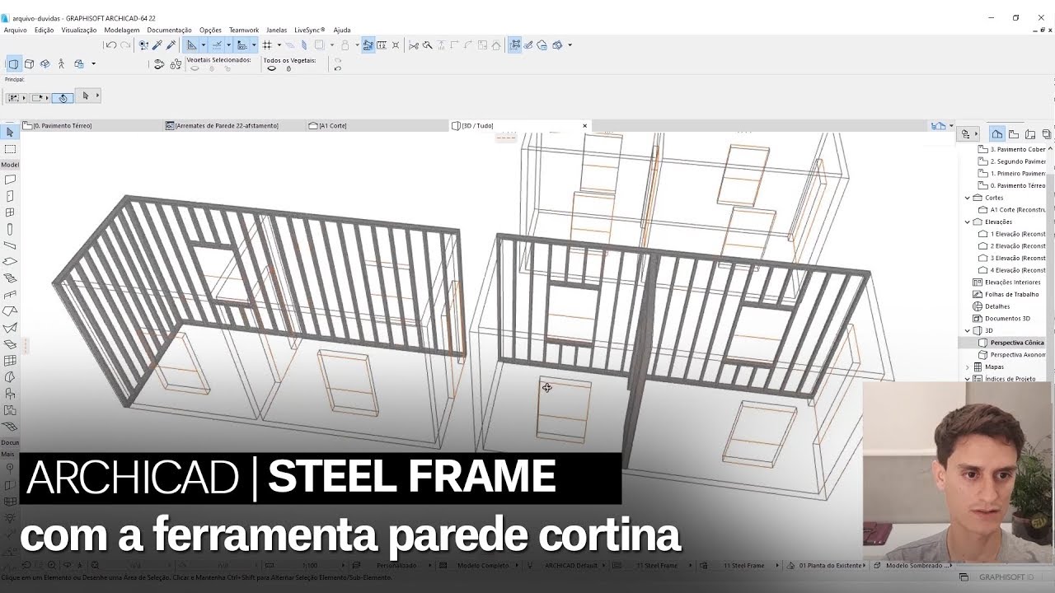Collapse the Cortes tree group

pyautogui.click(x=968, y=198)
